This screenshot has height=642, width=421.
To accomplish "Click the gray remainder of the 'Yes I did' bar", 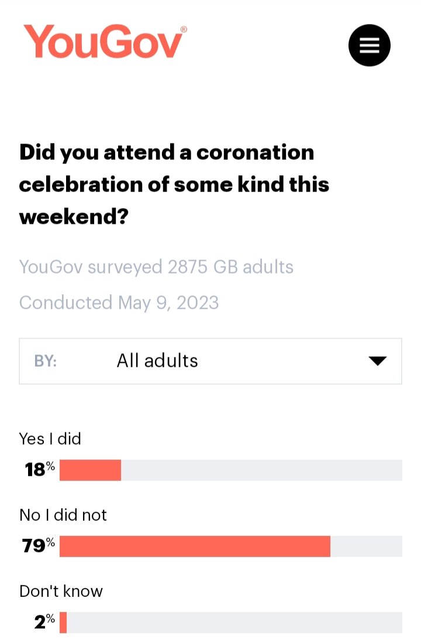I will (x=261, y=470).
